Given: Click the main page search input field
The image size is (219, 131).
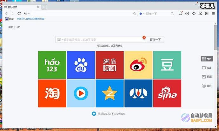Looking at the screenshot, I should tap(101, 40).
